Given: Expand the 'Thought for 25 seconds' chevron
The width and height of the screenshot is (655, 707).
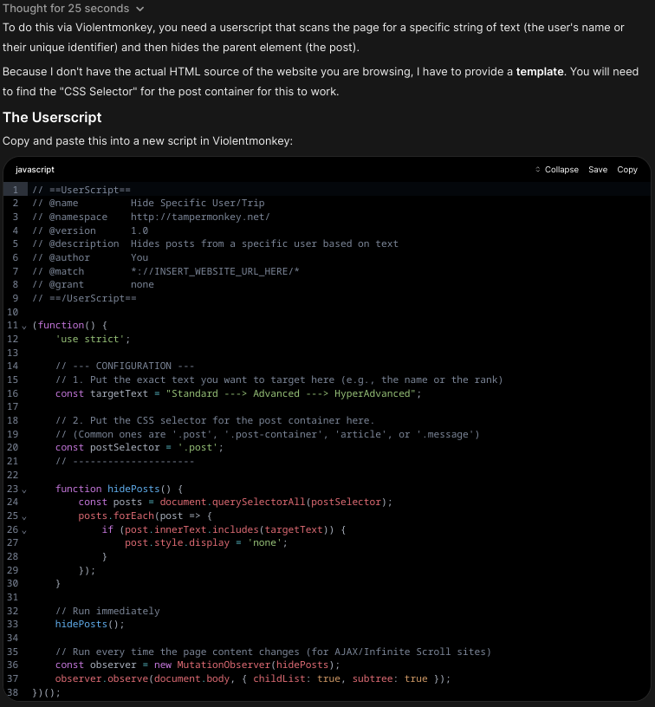Looking at the screenshot, I should point(139,9).
